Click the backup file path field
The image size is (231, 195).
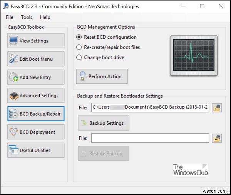(x=150, y=107)
